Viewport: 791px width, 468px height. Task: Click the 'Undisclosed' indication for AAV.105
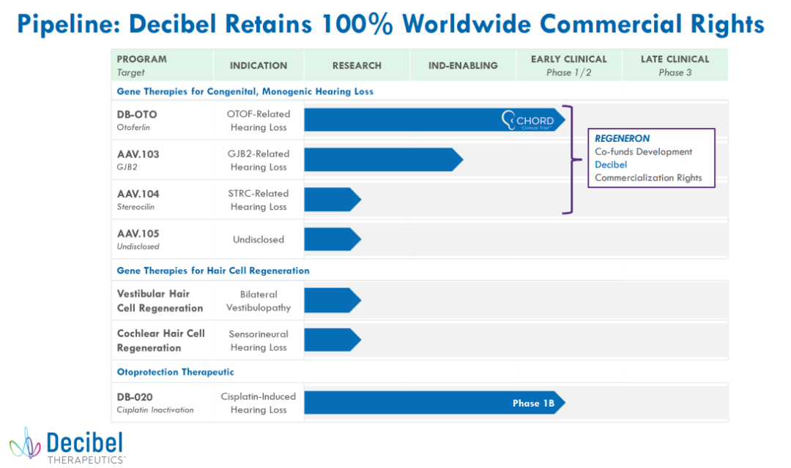259,240
